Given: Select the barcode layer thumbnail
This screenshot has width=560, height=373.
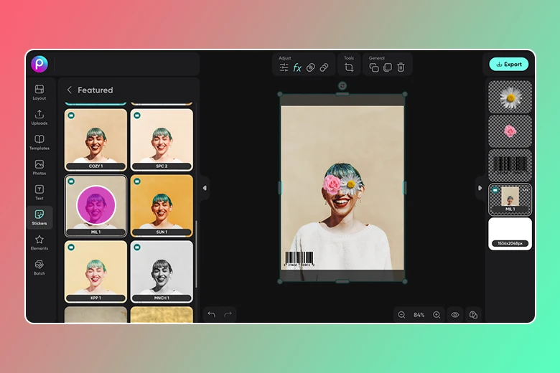Looking at the screenshot, I should coord(510,164).
